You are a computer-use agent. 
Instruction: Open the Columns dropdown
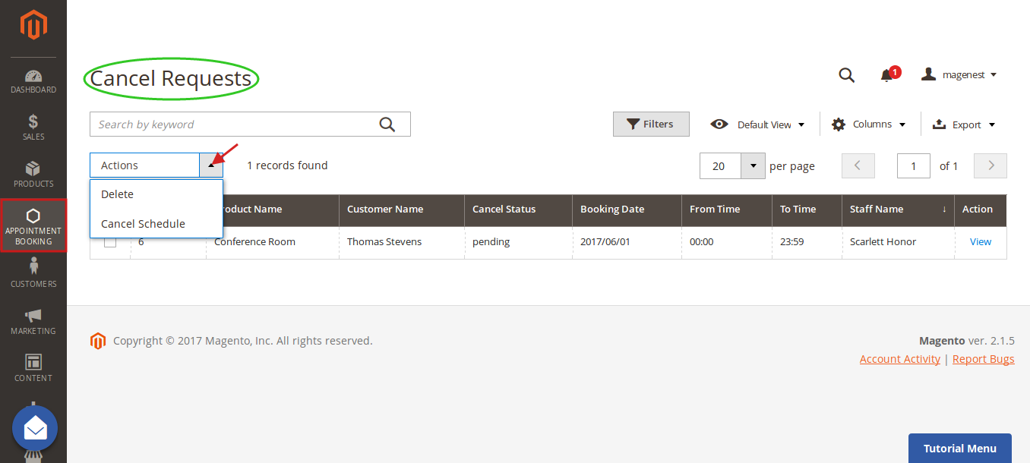pos(869,124)
